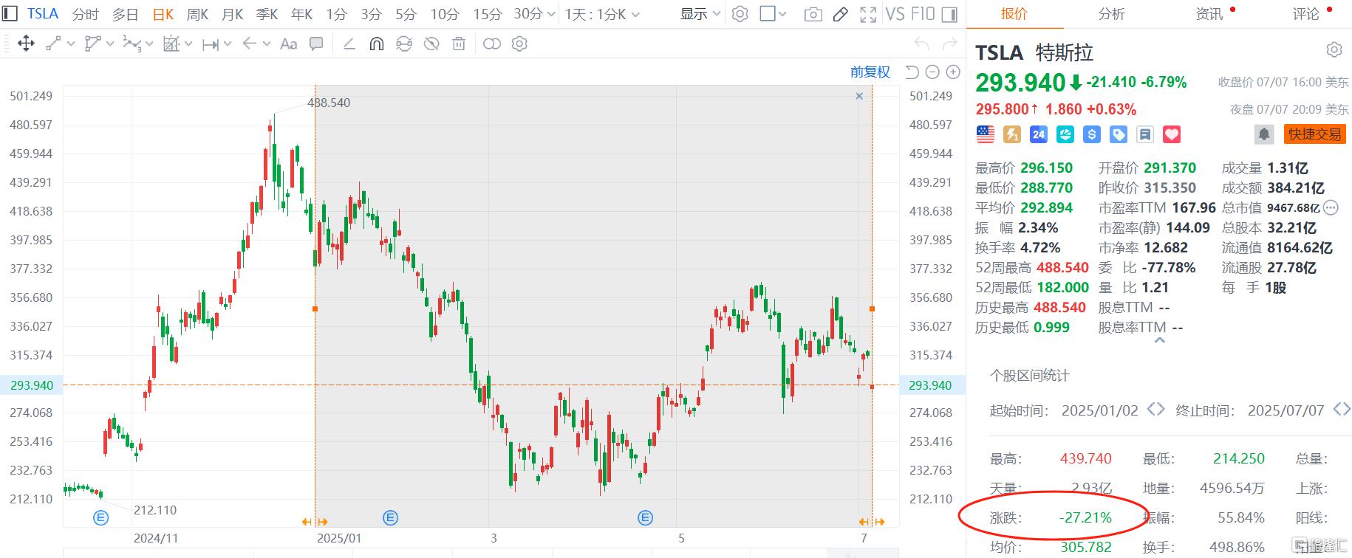Click the 24-hour trading icon
The width and height of the screenshot is (1352, 558).
click(x=1039, y=134)
